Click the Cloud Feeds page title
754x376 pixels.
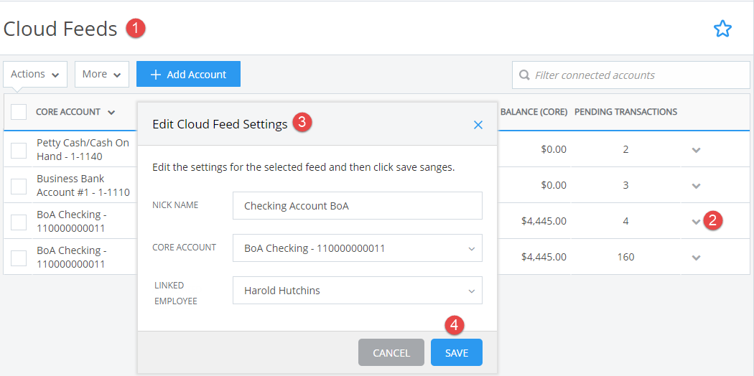tap(60, 29)
